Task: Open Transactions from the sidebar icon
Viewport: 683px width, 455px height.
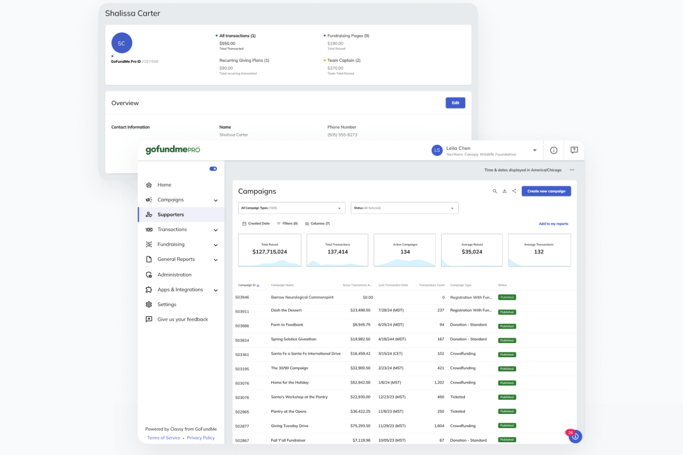Action: pyautogui.click(x=149, y=229)
